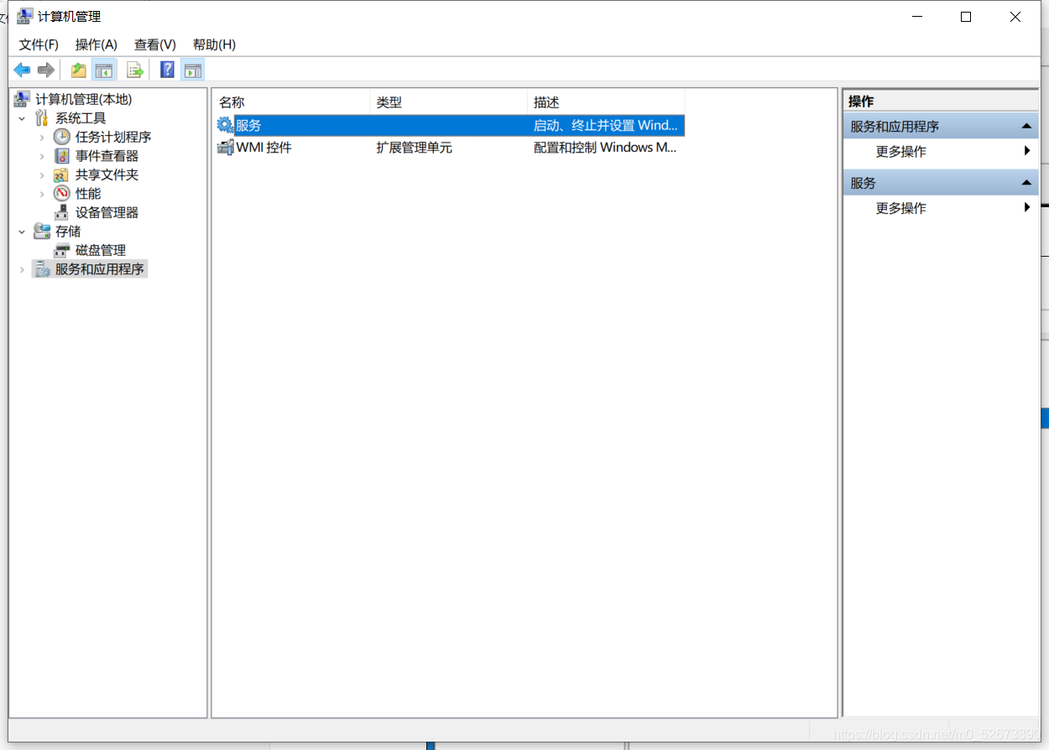Click the 磁盘管理 disk icon
Image resolution: width=1049 pixels, height=750 pixels.
pos(61,250)
